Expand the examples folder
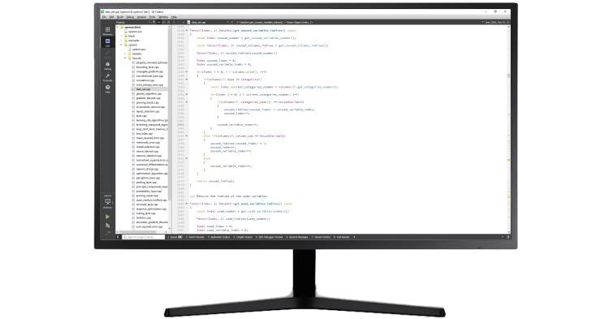Image resolution: width=609 pixels, height=319 pixels. click(x=121, y=41)
